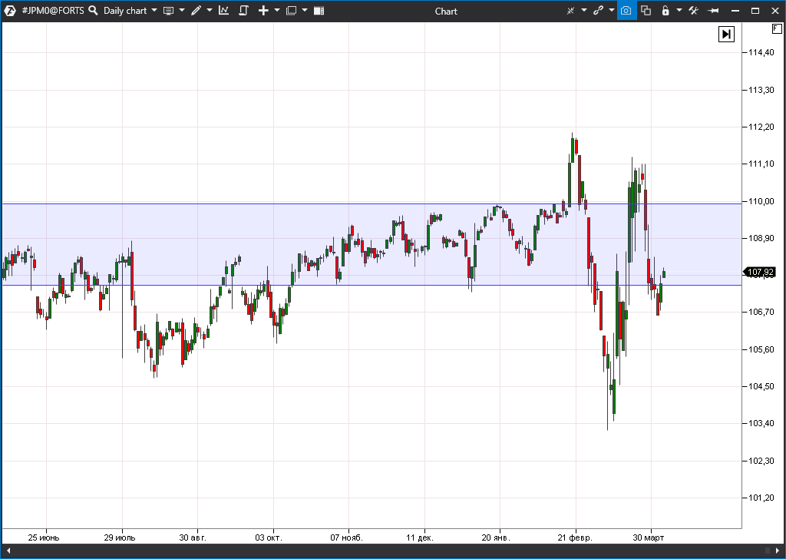Click the 07 нояб. date label

(346, 537)
